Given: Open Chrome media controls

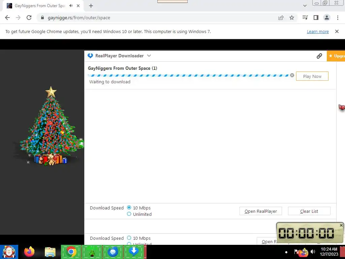Looking at the screenshot, I should (x=305, y=18).
